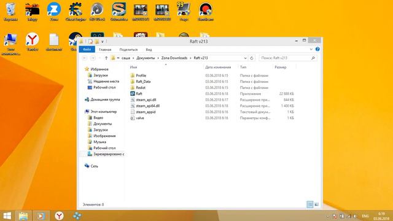Image resolution: width=393 pixels, height=221 pixels.
Task: Open File Explorer from the taskbar
Action: (23, 216)
